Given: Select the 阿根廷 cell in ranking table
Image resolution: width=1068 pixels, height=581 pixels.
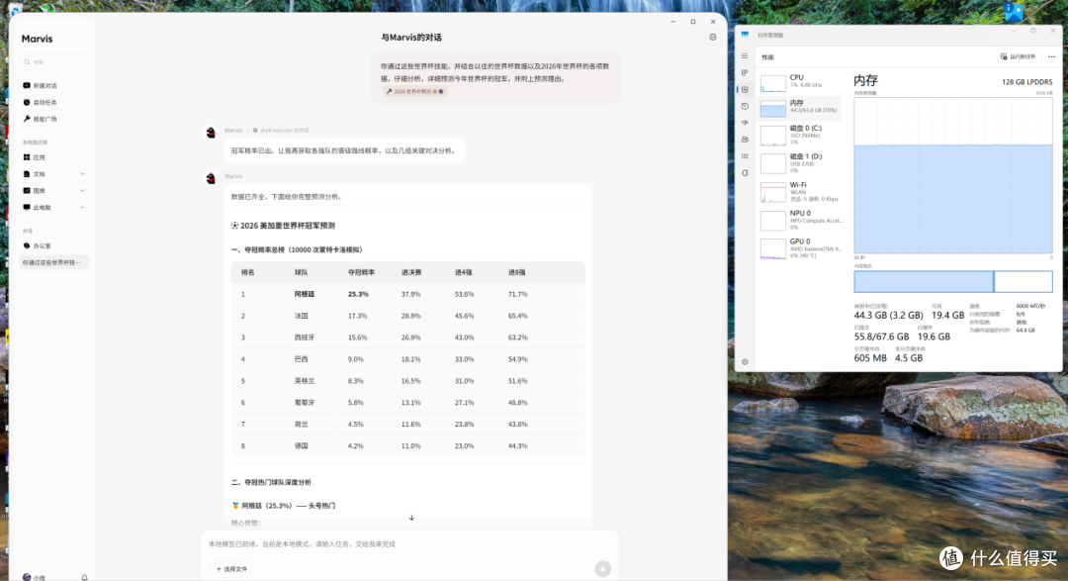Looking at the screenshot, I should (305, 294).
